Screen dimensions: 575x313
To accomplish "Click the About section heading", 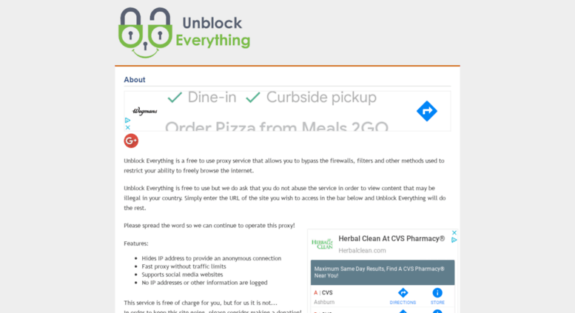I will (x=134, y=79).
